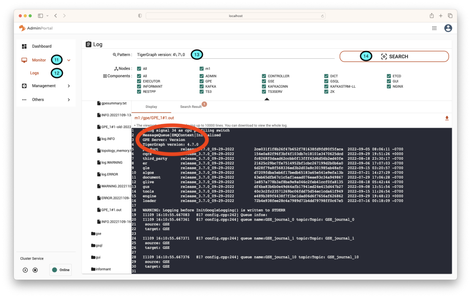The height and width of the screenshot is (298, 471).
Task: Show Safari tab overview icon
Action: tap(450, 16)
